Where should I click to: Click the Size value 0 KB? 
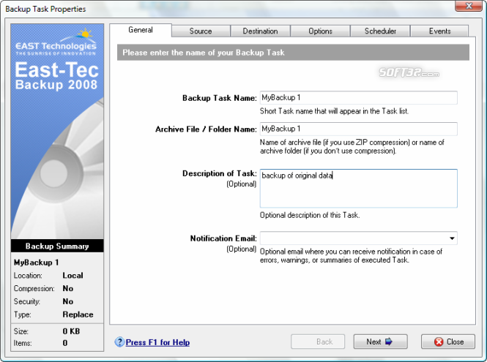71,331
